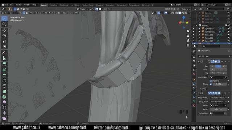The image size is (232, 130).
Task: Choose the Rotate tool
Action: [4, 36]
